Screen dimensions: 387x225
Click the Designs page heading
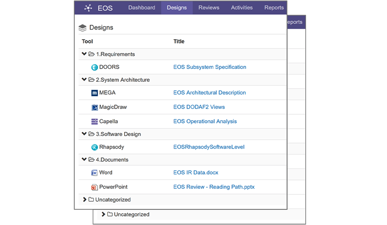101,28
